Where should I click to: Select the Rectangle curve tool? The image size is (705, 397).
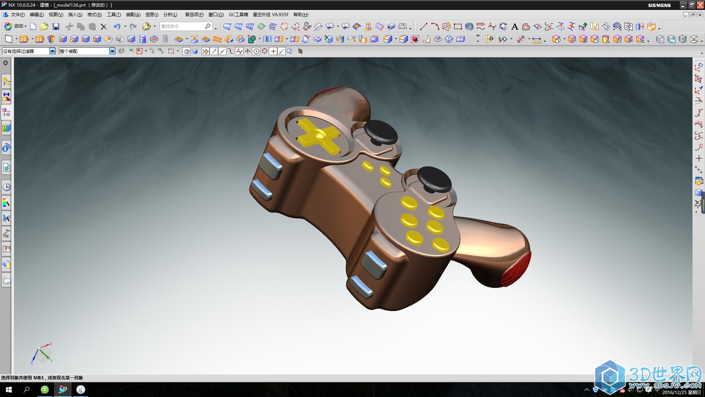[x=458, y=26]
